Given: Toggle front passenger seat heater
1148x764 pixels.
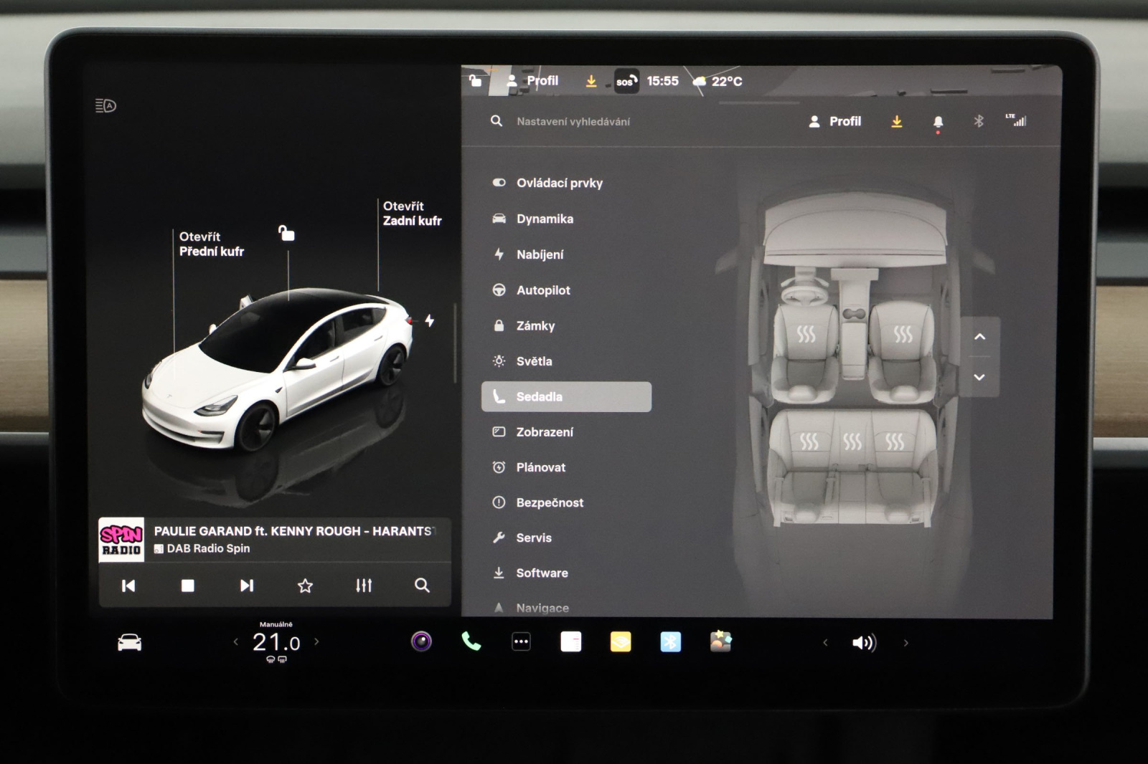Looking at the screenshot, I should coord(903,335).
